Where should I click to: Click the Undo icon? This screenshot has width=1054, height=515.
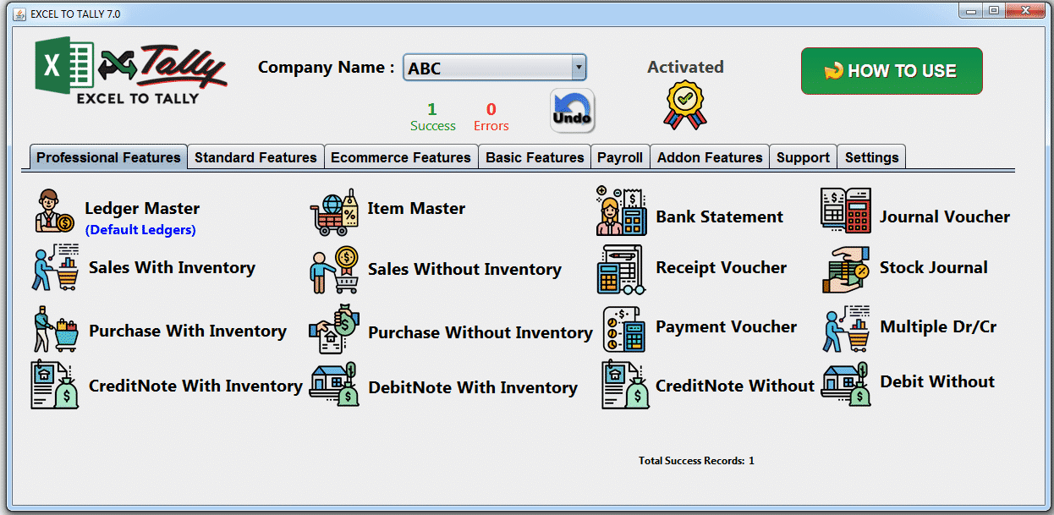pyautogui.click(x=572, y=111)
